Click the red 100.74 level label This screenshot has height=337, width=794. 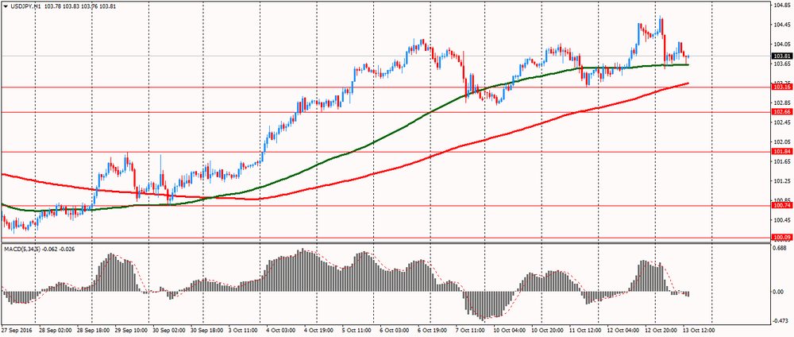coord(781,206)
